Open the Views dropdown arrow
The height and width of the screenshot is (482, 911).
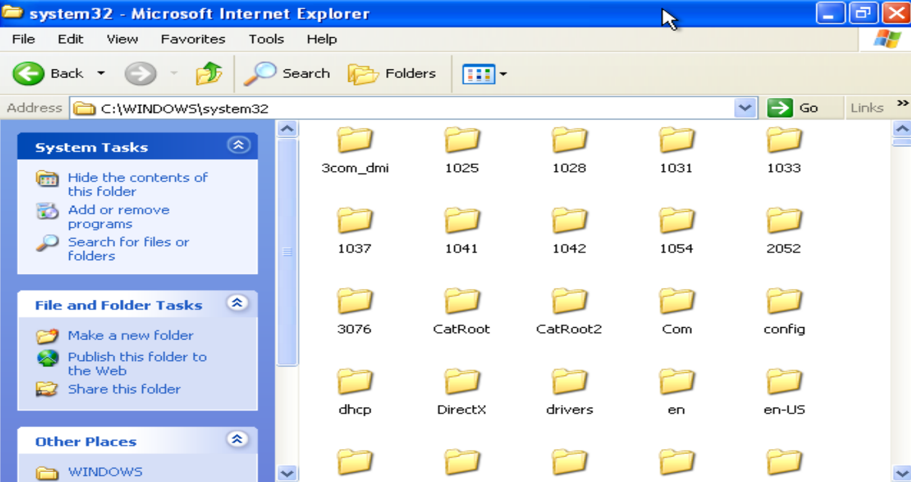[503, 74]
